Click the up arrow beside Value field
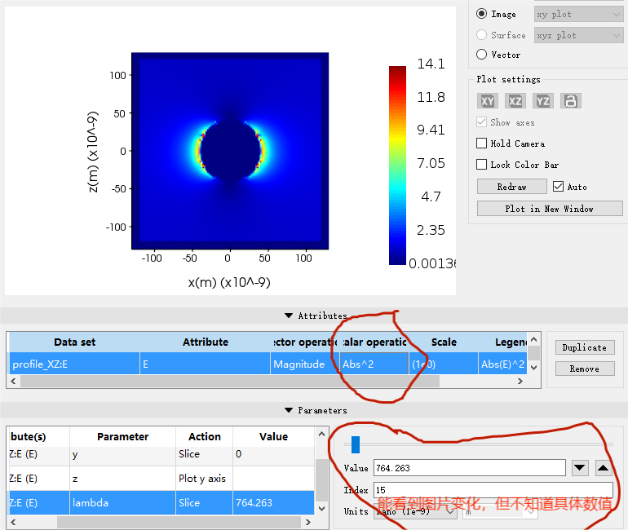 click(603, 468)
